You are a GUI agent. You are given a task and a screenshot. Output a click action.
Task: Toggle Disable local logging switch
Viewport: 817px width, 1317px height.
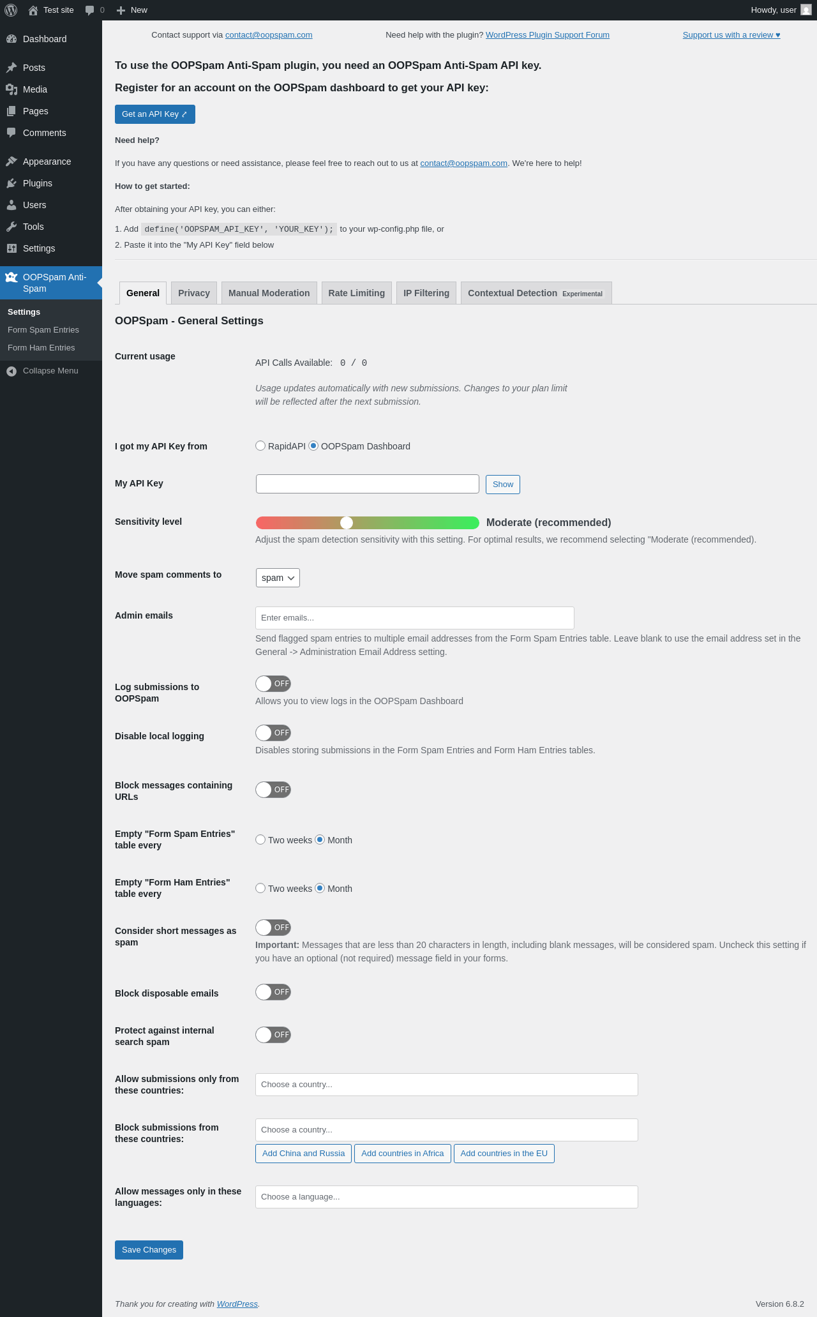click(x=273, y=733)
